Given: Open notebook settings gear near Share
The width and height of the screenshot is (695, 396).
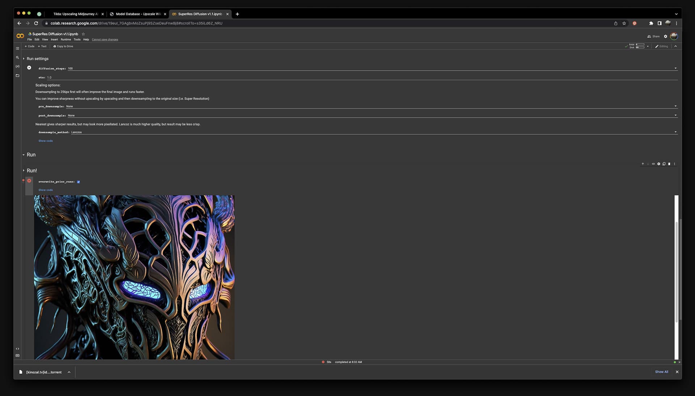Looking at the screenshot, I should [665, 36].
